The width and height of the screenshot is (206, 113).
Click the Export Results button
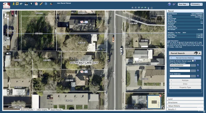[56, 110]
